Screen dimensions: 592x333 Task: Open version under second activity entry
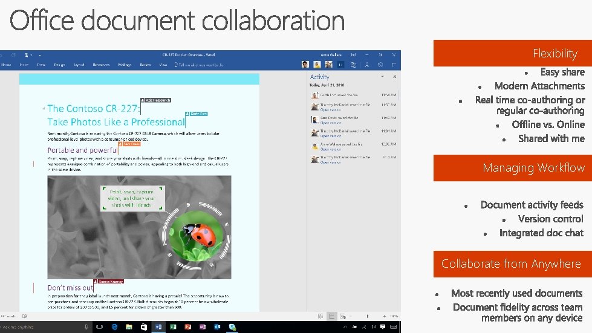click(331, 110)
